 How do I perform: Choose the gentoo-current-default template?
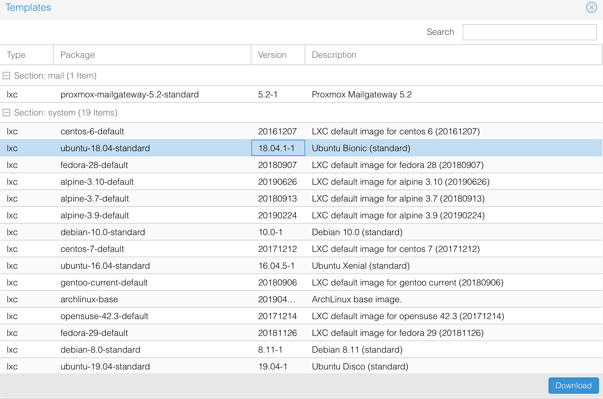(104, 282)
